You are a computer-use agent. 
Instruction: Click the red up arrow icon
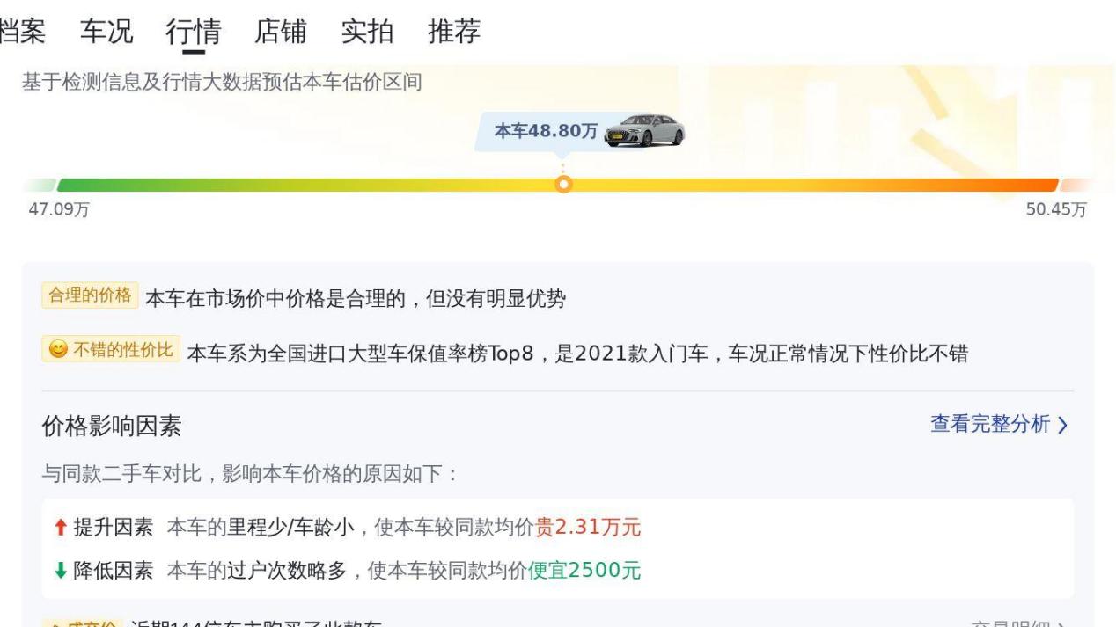pyautogui.click(x=60, y=528)
